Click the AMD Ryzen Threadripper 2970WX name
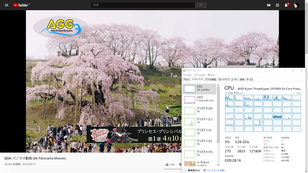308x173 pixels. point(269,89)
